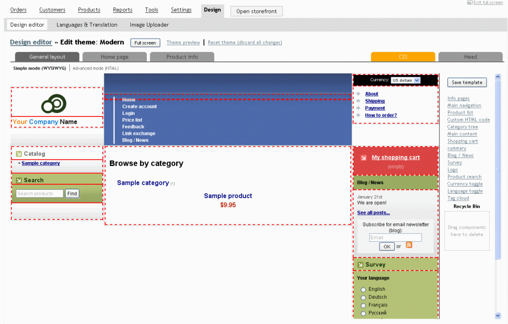Click the arrow icon beside Survey heading

pos(360,265)
